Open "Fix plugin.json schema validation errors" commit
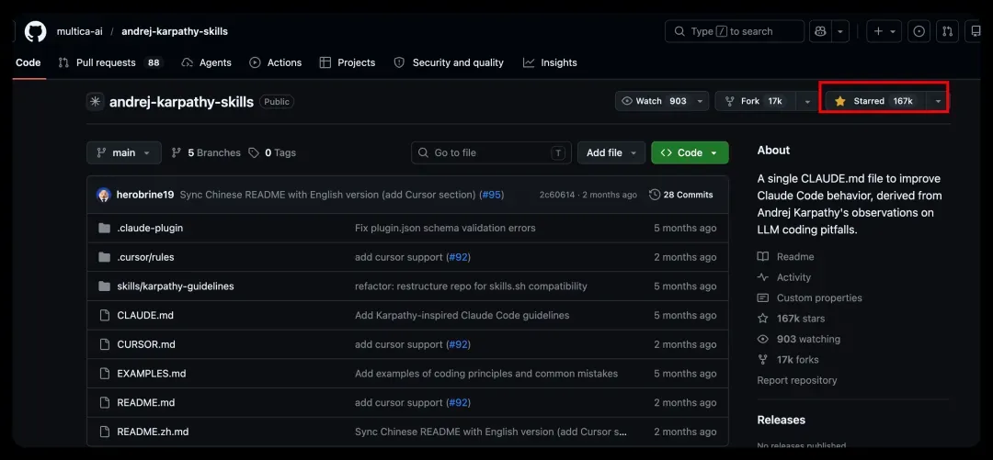Image resolution: width=993 pixels, height=460 pixels. (x=445, y=228)
